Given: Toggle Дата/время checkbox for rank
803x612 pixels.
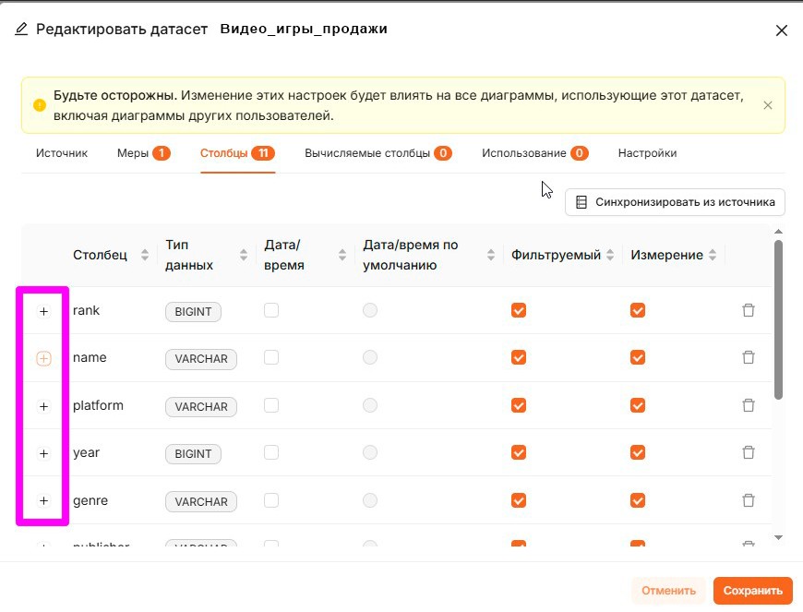Looking at the screenshot, I should [271, 311].
